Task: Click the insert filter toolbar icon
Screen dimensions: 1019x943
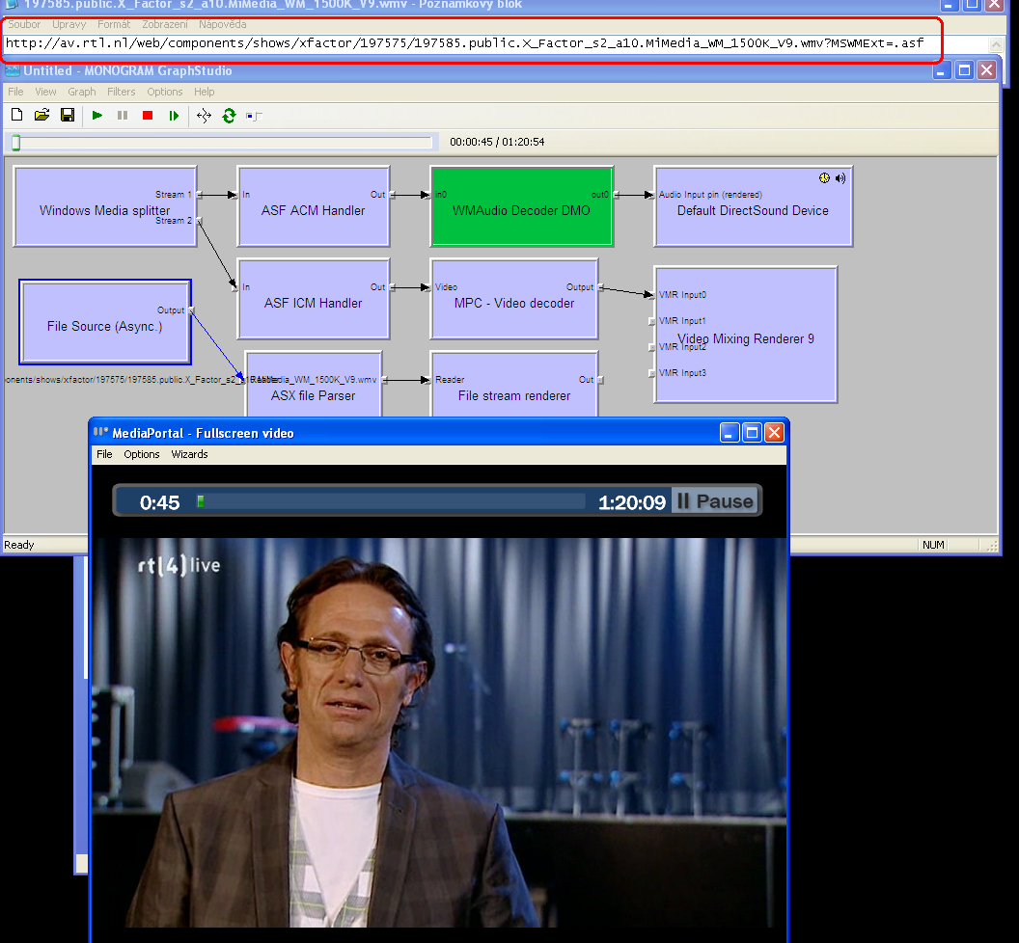Action: 254,117
